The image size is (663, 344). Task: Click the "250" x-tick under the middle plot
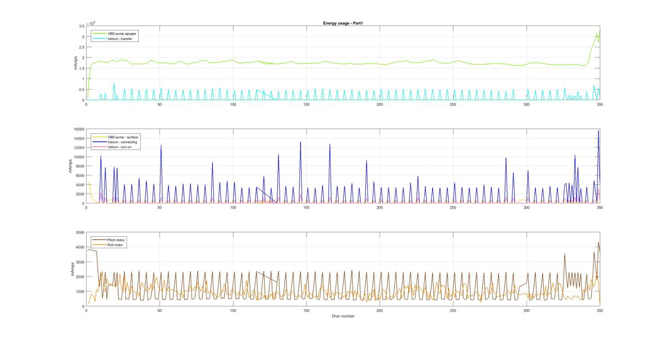click(x=452, y=207)
